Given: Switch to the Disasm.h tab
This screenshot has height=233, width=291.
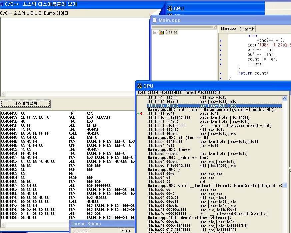Looking at the screenshot, I should coord(247,29).
